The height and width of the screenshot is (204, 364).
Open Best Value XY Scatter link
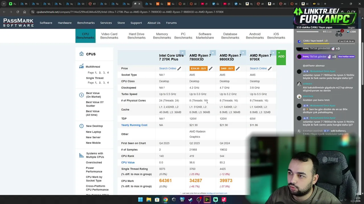coord(95,104)
